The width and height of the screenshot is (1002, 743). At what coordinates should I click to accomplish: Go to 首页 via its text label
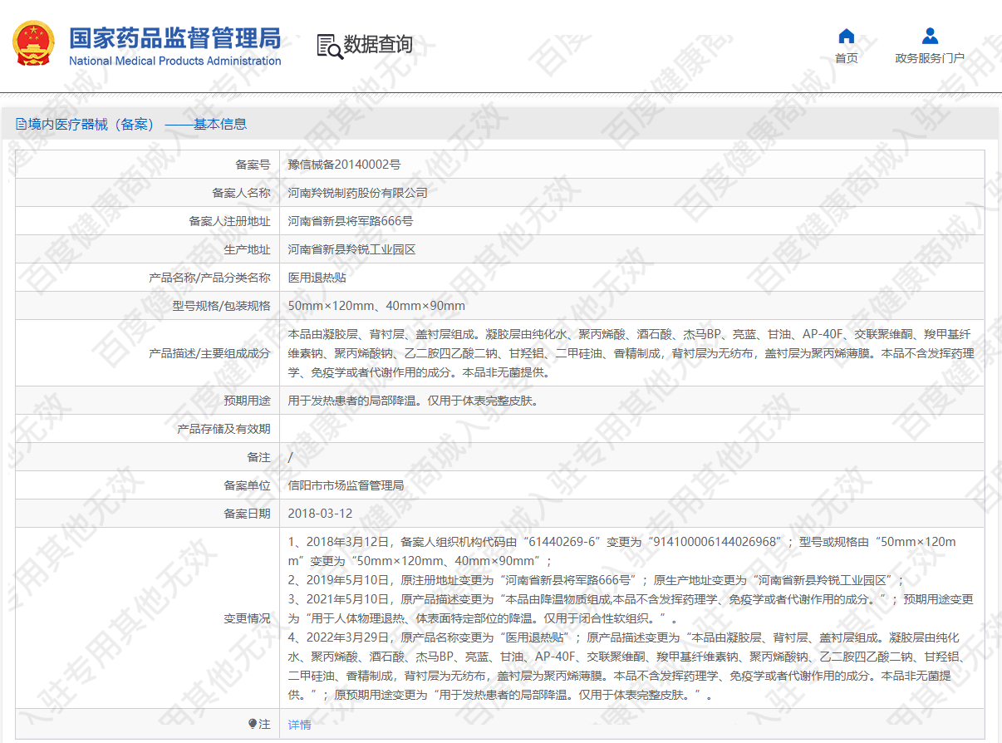pyautogui.click(x=847, y=58)
